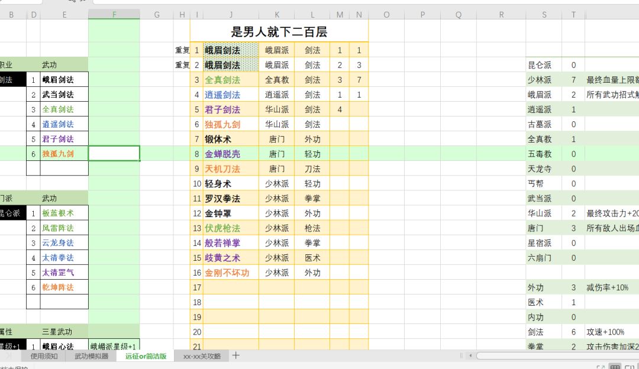The height and width of the screenshot is (369, 639).
Task: Click the title cell 是男人就下二百层
Action: click(x=279, y=31)
